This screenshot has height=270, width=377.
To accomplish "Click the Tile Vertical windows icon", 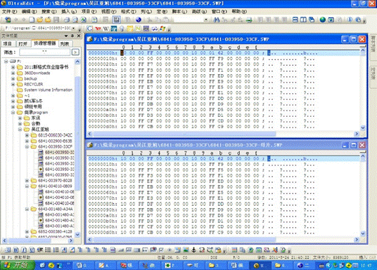I will tap(303, 20).
